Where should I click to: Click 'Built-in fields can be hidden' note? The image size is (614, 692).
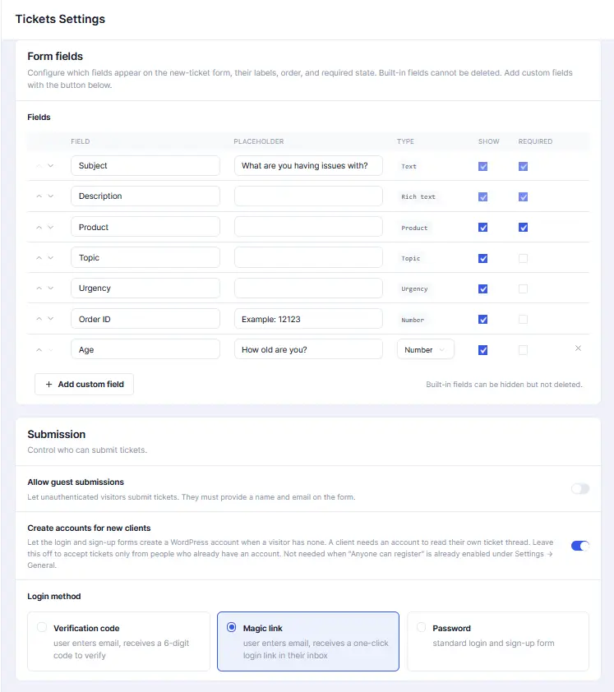click(x=504, y=385)
